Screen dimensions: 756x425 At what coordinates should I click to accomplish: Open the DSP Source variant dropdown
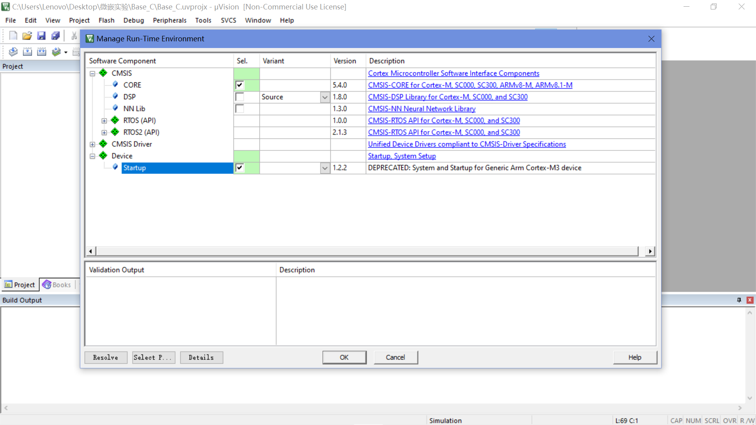click(325, 97)
